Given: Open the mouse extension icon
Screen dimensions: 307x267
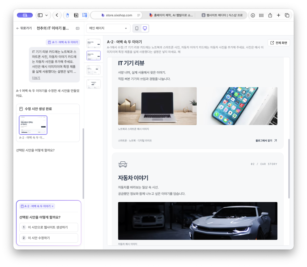Looking at the screenshot, I should click(x=67, y=15).
